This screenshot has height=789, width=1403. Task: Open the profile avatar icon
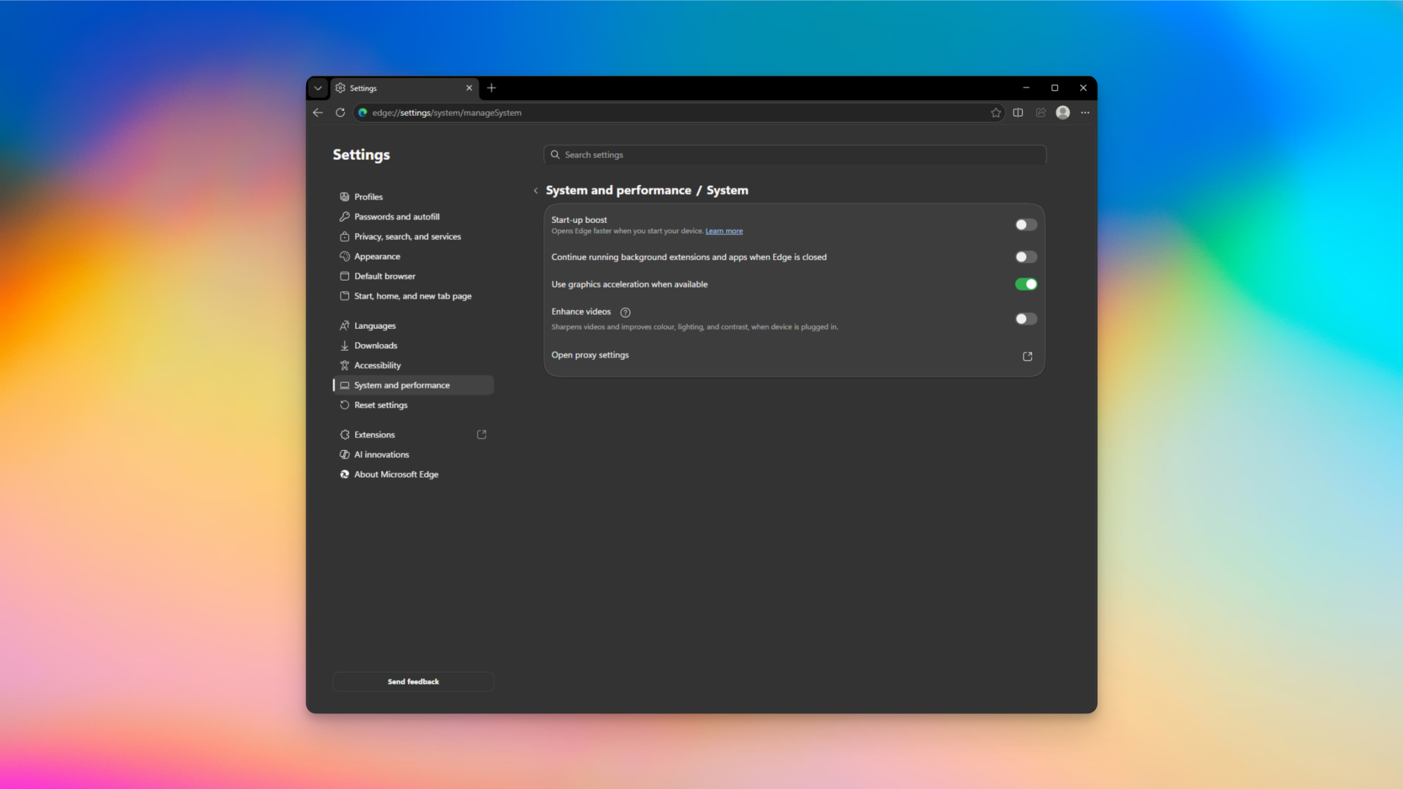(1063, 113)
